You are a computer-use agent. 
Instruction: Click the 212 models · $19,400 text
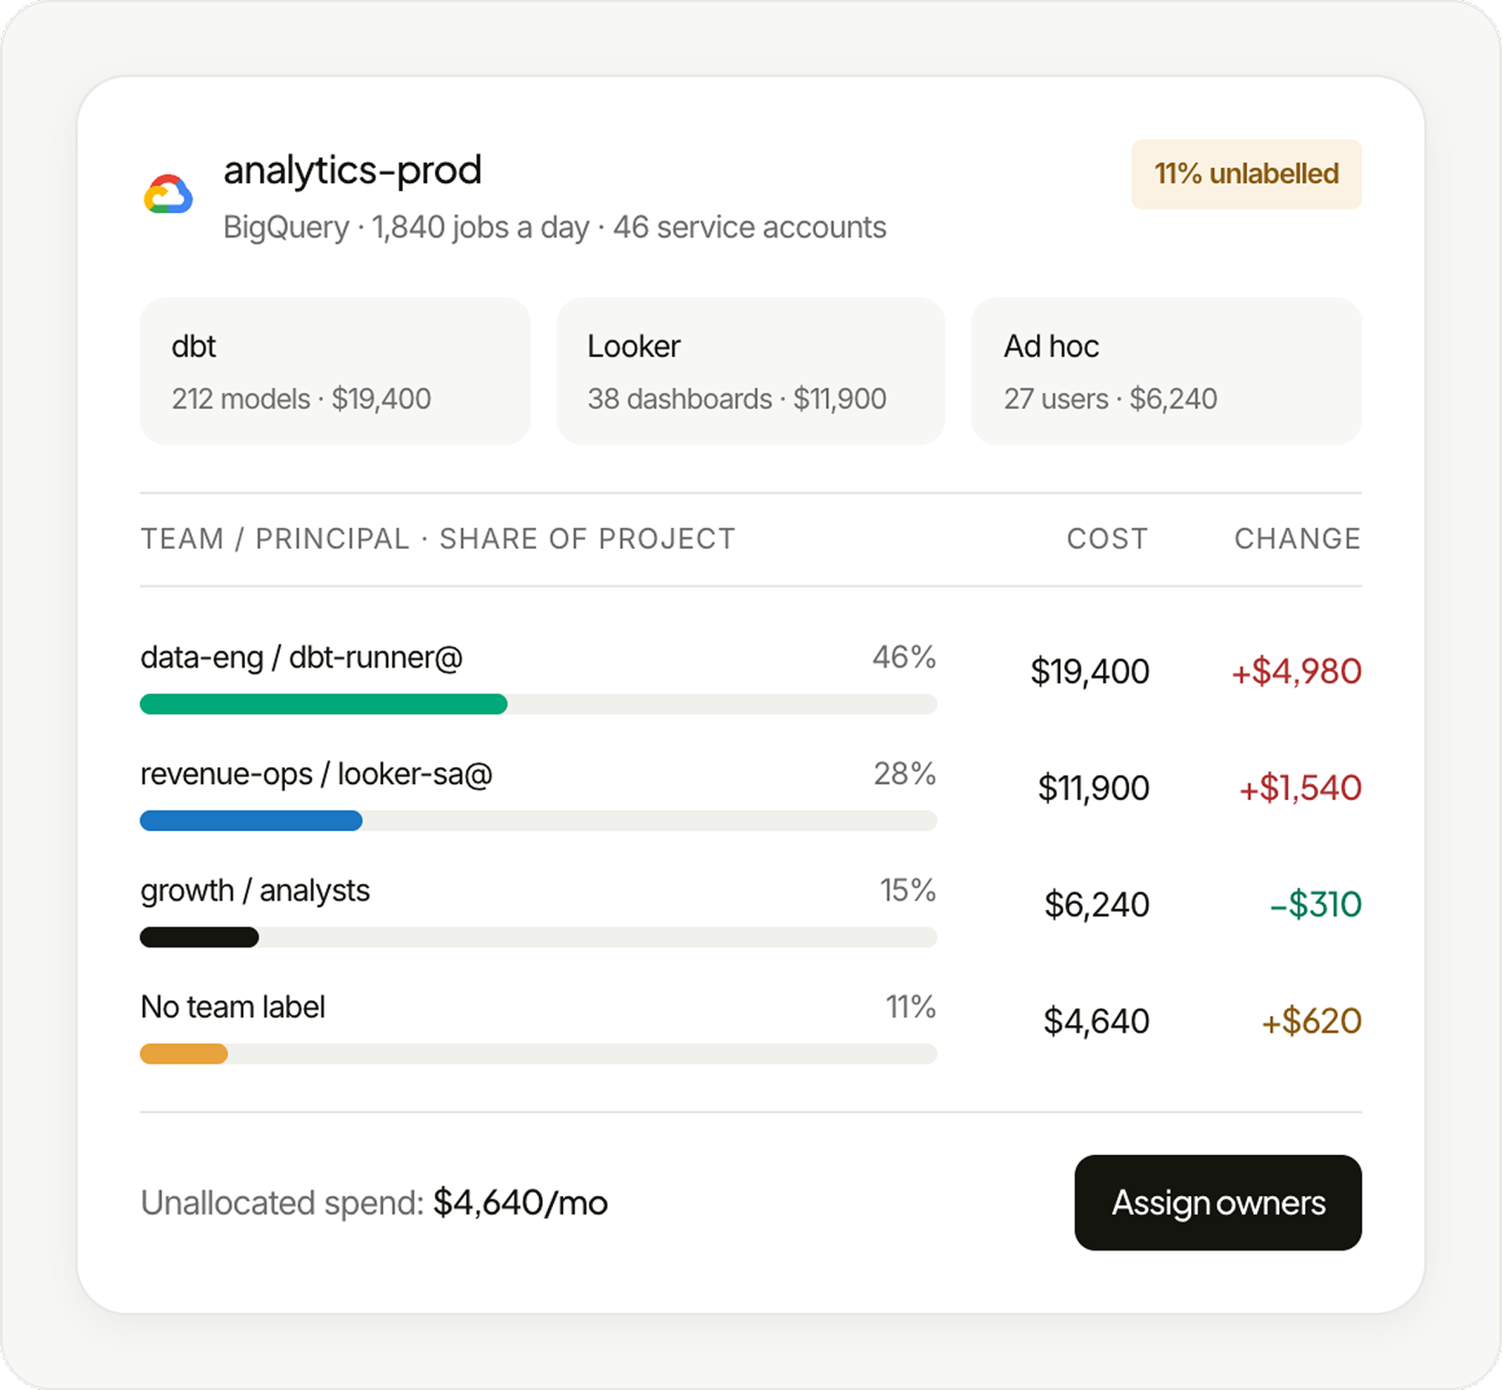[301, 399]
